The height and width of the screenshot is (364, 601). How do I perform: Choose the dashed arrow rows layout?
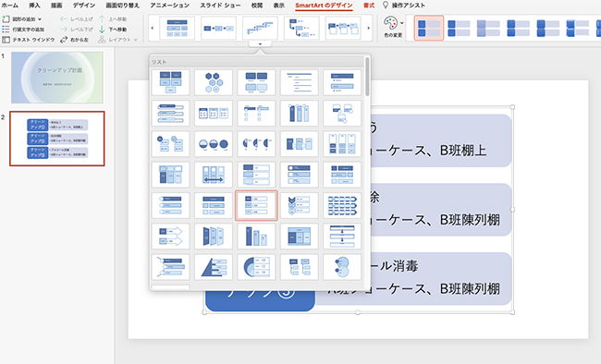pos(342,205)
